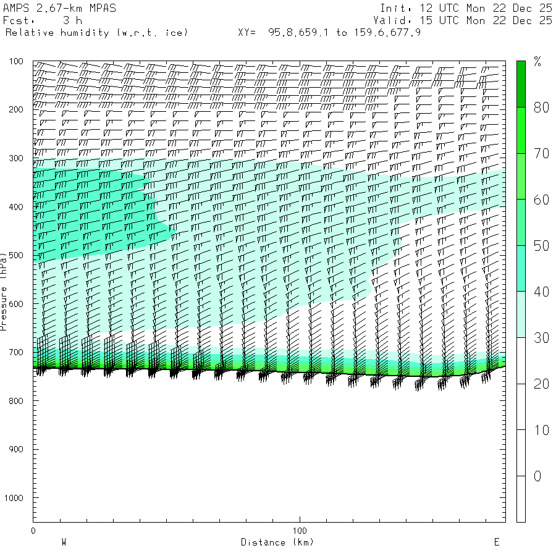Click the white 0-10 colorbar segment
Screen dimensions: 556x556
click(x=521, y=453)
